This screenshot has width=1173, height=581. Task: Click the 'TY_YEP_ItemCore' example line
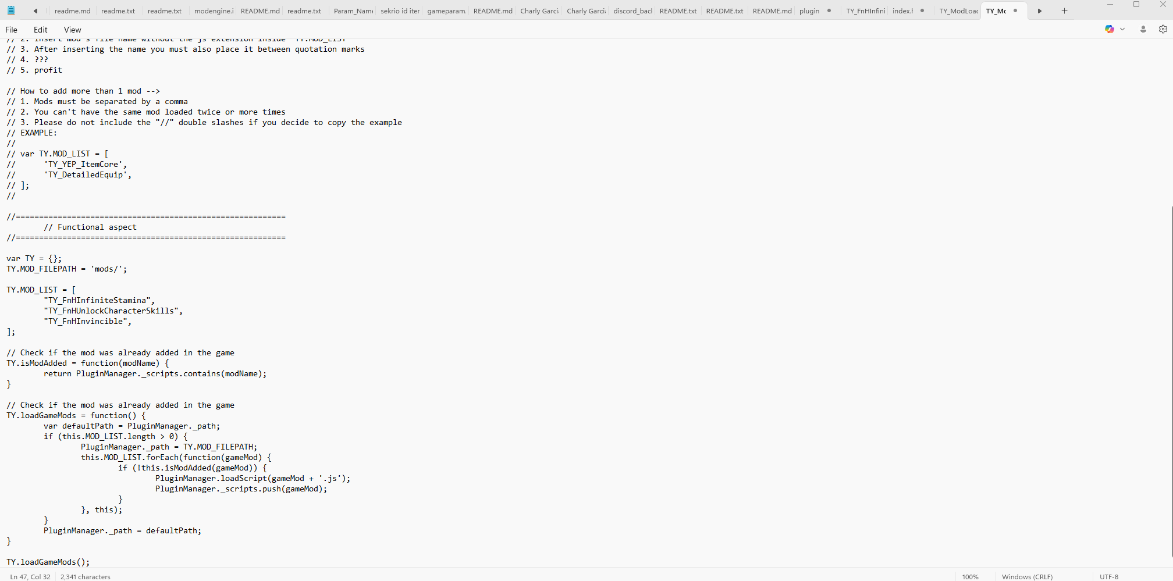point(67,164)
